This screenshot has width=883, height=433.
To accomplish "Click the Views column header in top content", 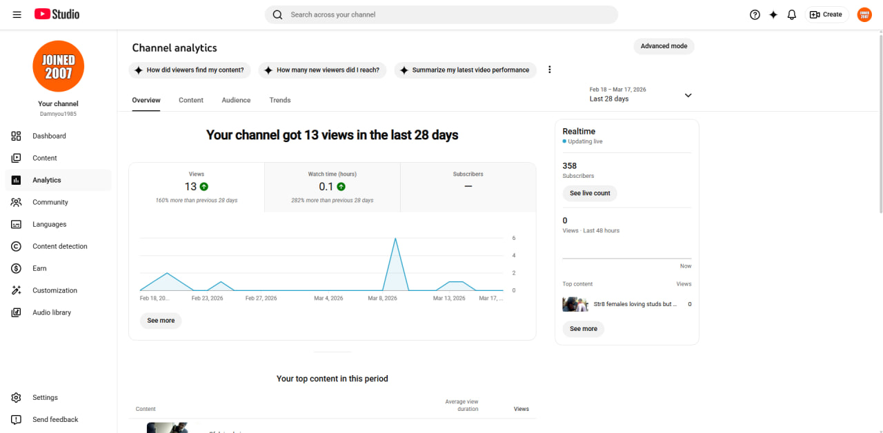I will tap(522, 409).
